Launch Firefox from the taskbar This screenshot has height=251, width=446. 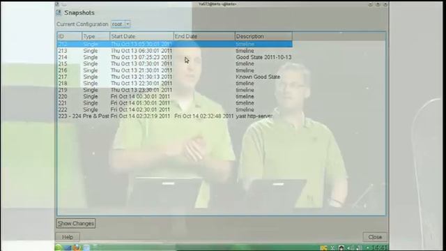pos(77,248)
